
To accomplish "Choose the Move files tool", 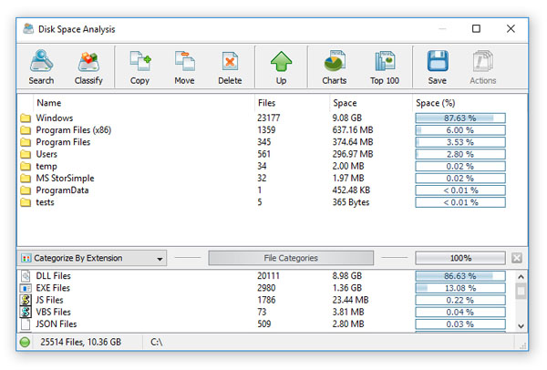I will tap(184, 67).
